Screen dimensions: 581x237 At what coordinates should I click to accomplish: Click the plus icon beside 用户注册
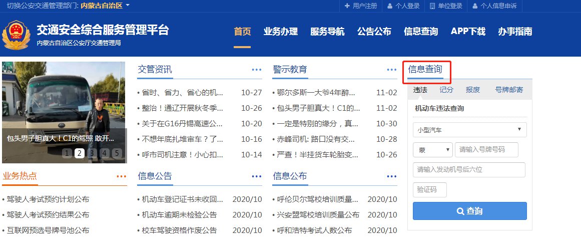347,6
